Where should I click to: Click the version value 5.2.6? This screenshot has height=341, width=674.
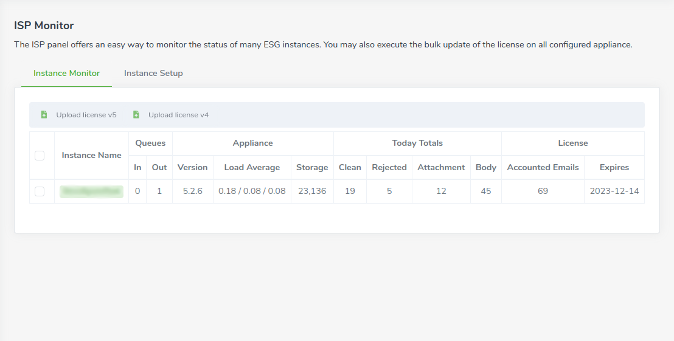193,191
